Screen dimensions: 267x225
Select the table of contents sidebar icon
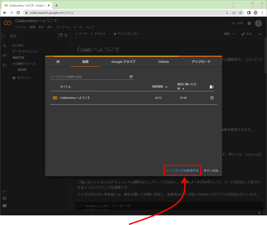pos(4,36)
